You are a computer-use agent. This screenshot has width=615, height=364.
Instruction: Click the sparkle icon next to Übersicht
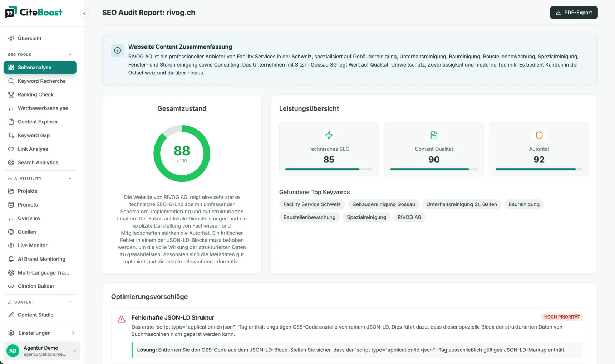[x=11, y=38]
